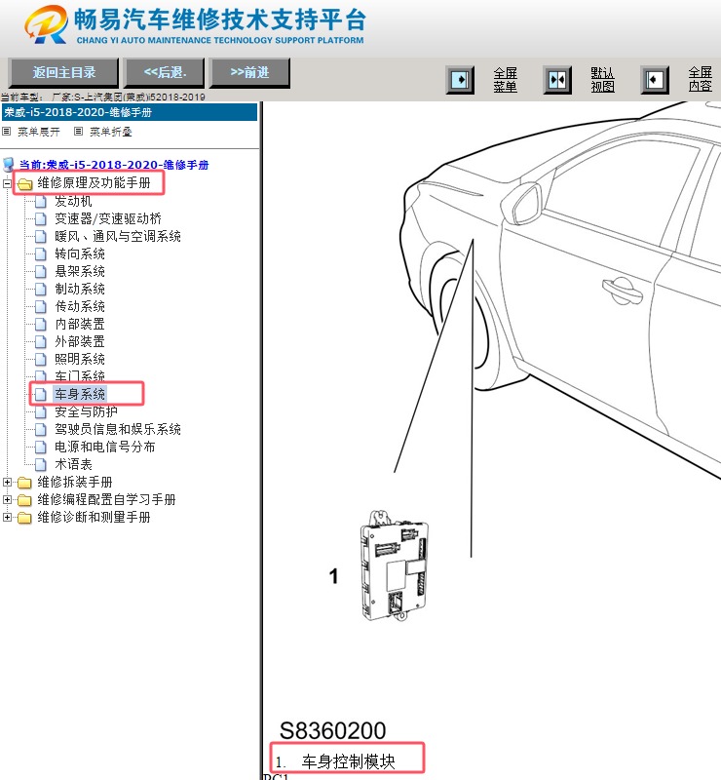Expand the 维修诊断和测量手册 node
This screenshot has height=780, width=721.
coord(7,518)
